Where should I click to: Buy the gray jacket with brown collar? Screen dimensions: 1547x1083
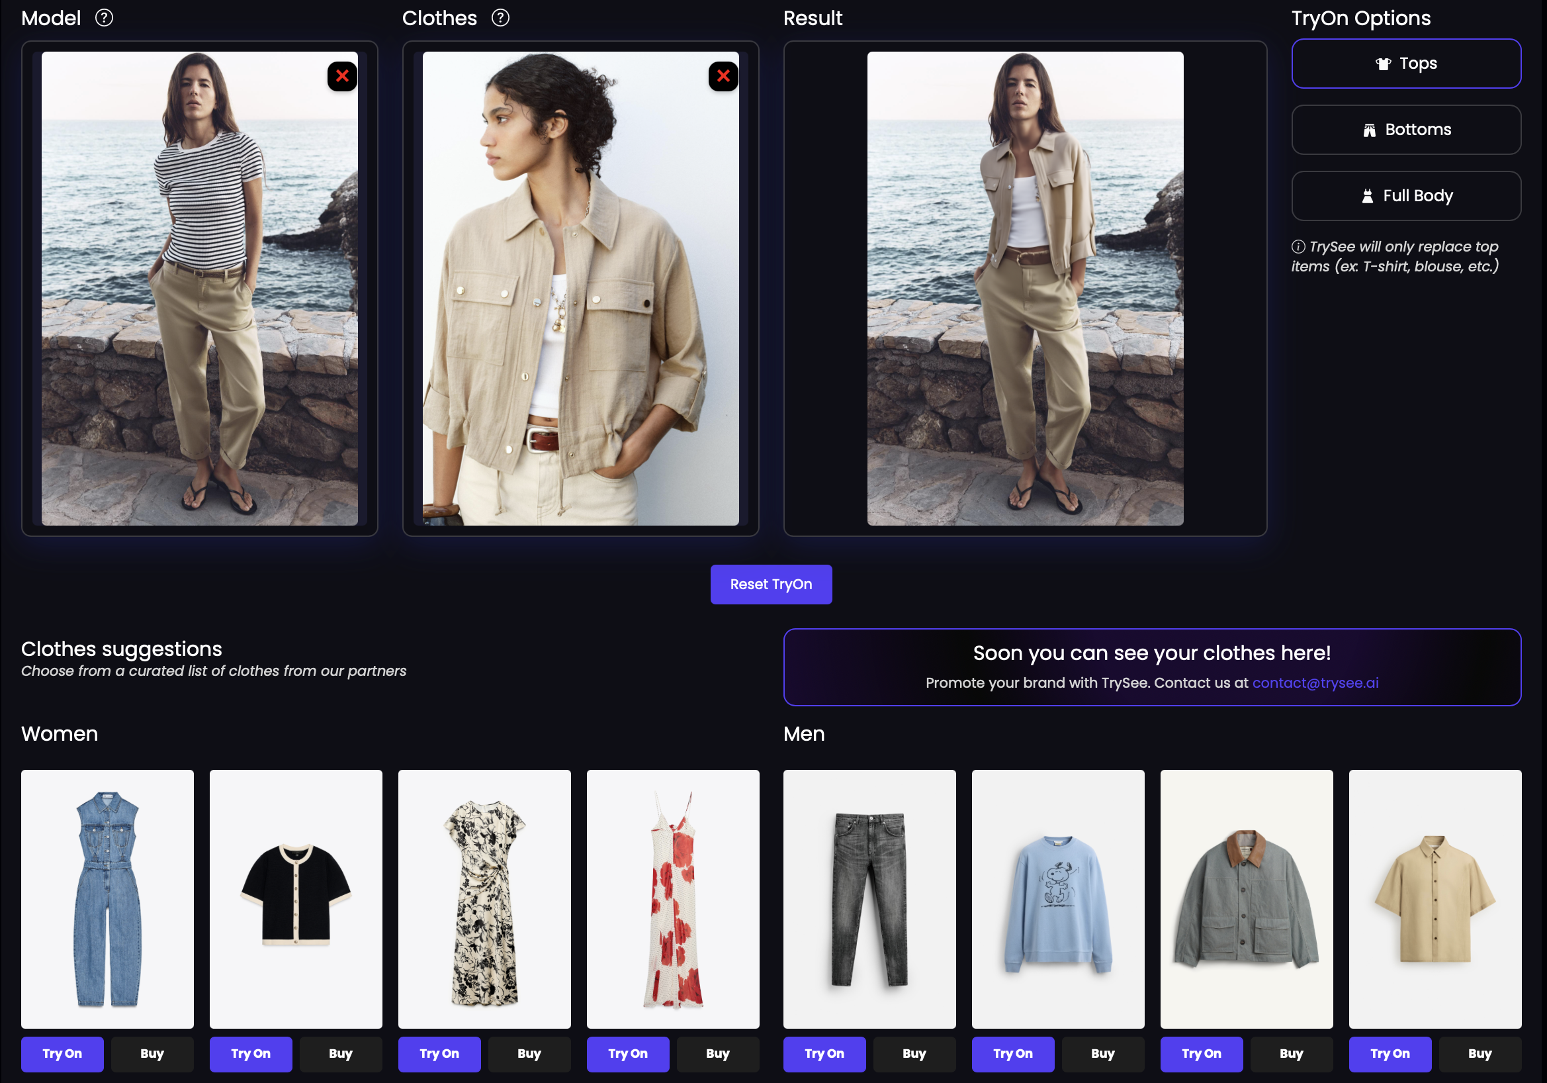click(1291, 1053)
